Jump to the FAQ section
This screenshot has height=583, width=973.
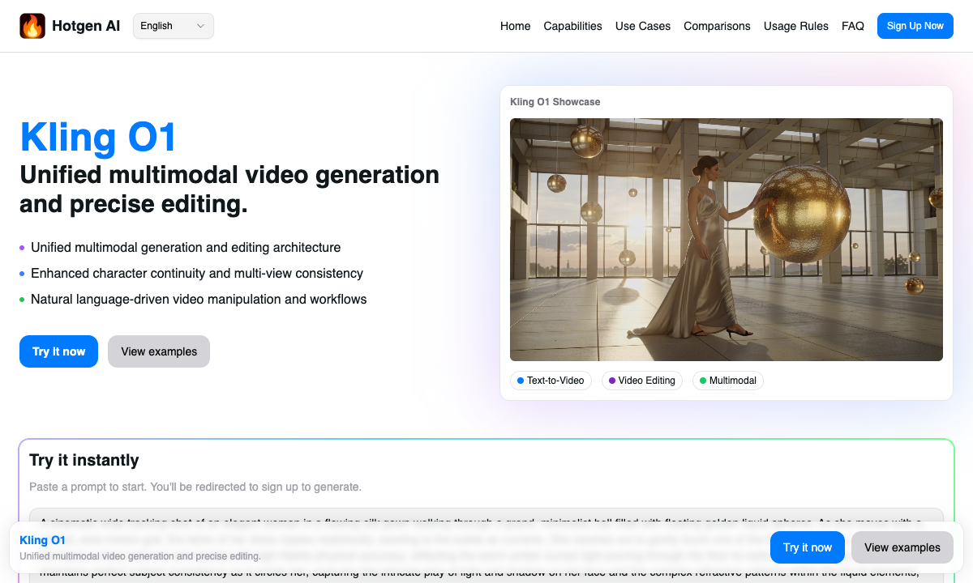[852, 26]
